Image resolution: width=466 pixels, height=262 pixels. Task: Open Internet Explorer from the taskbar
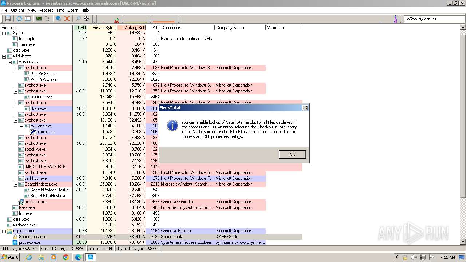tap(29, 257)
